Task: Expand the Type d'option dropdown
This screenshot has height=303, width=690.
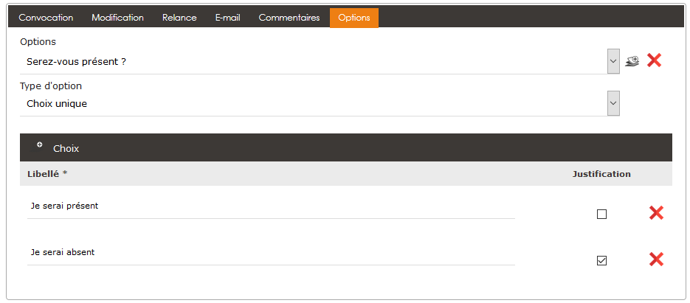Action: coord(613,104)
